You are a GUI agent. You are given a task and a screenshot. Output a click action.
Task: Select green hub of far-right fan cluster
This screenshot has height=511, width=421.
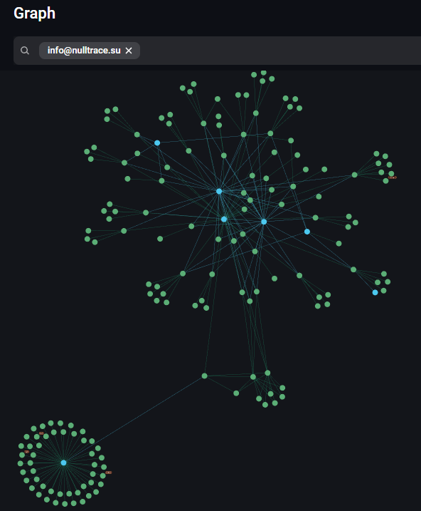(x=354, y=175)
